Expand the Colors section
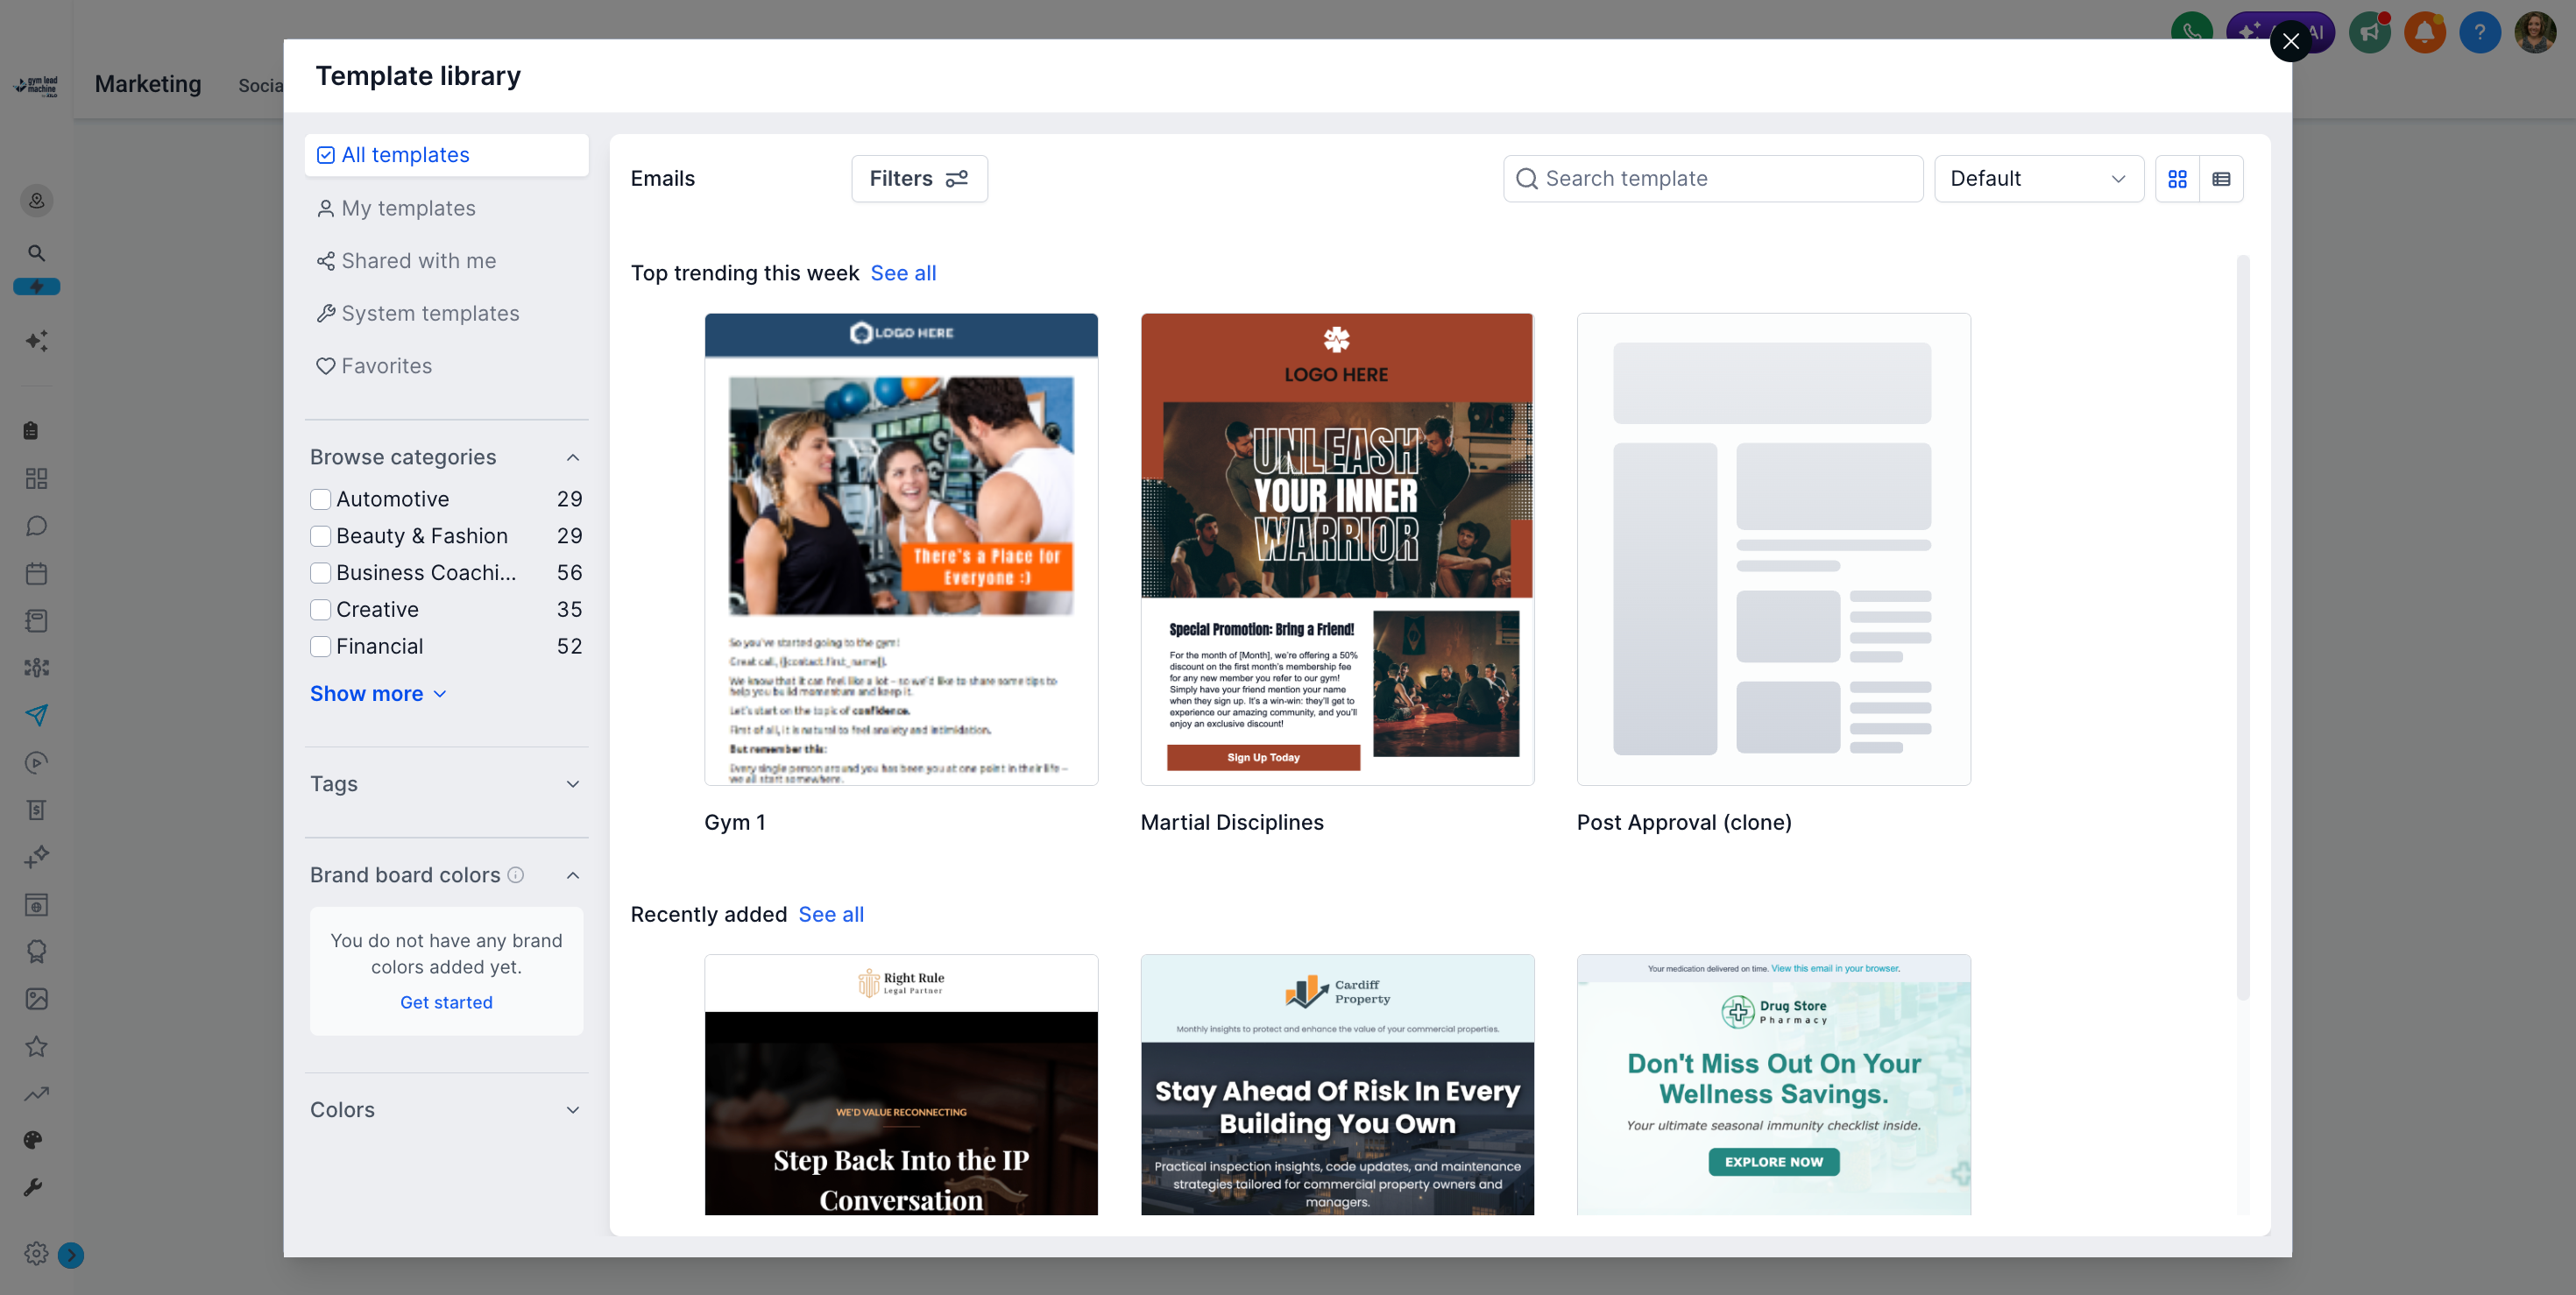The width and height of the screenshot is (2576, 1295). pos(573,1110)
